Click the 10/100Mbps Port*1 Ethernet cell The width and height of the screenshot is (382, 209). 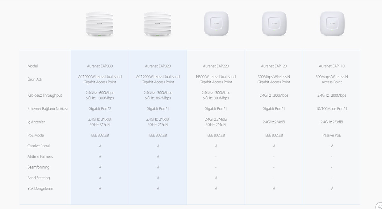pyautogui.click(x=332, y=109)
